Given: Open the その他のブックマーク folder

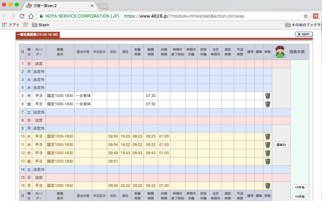Looking at the screenshot, I should (303, 25).
